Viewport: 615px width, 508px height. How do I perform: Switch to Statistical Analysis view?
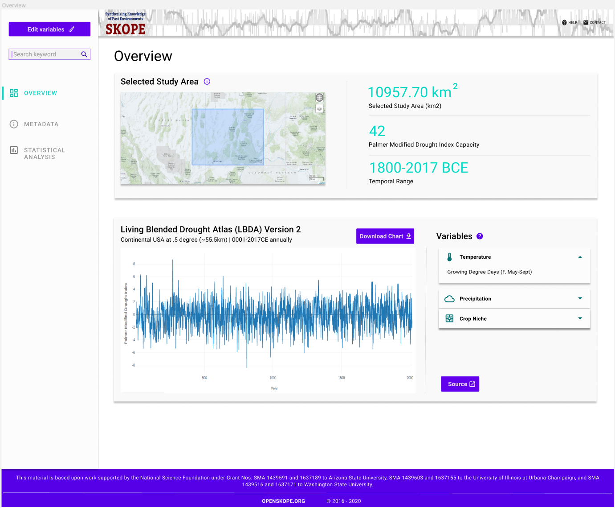tap(44, 153)
